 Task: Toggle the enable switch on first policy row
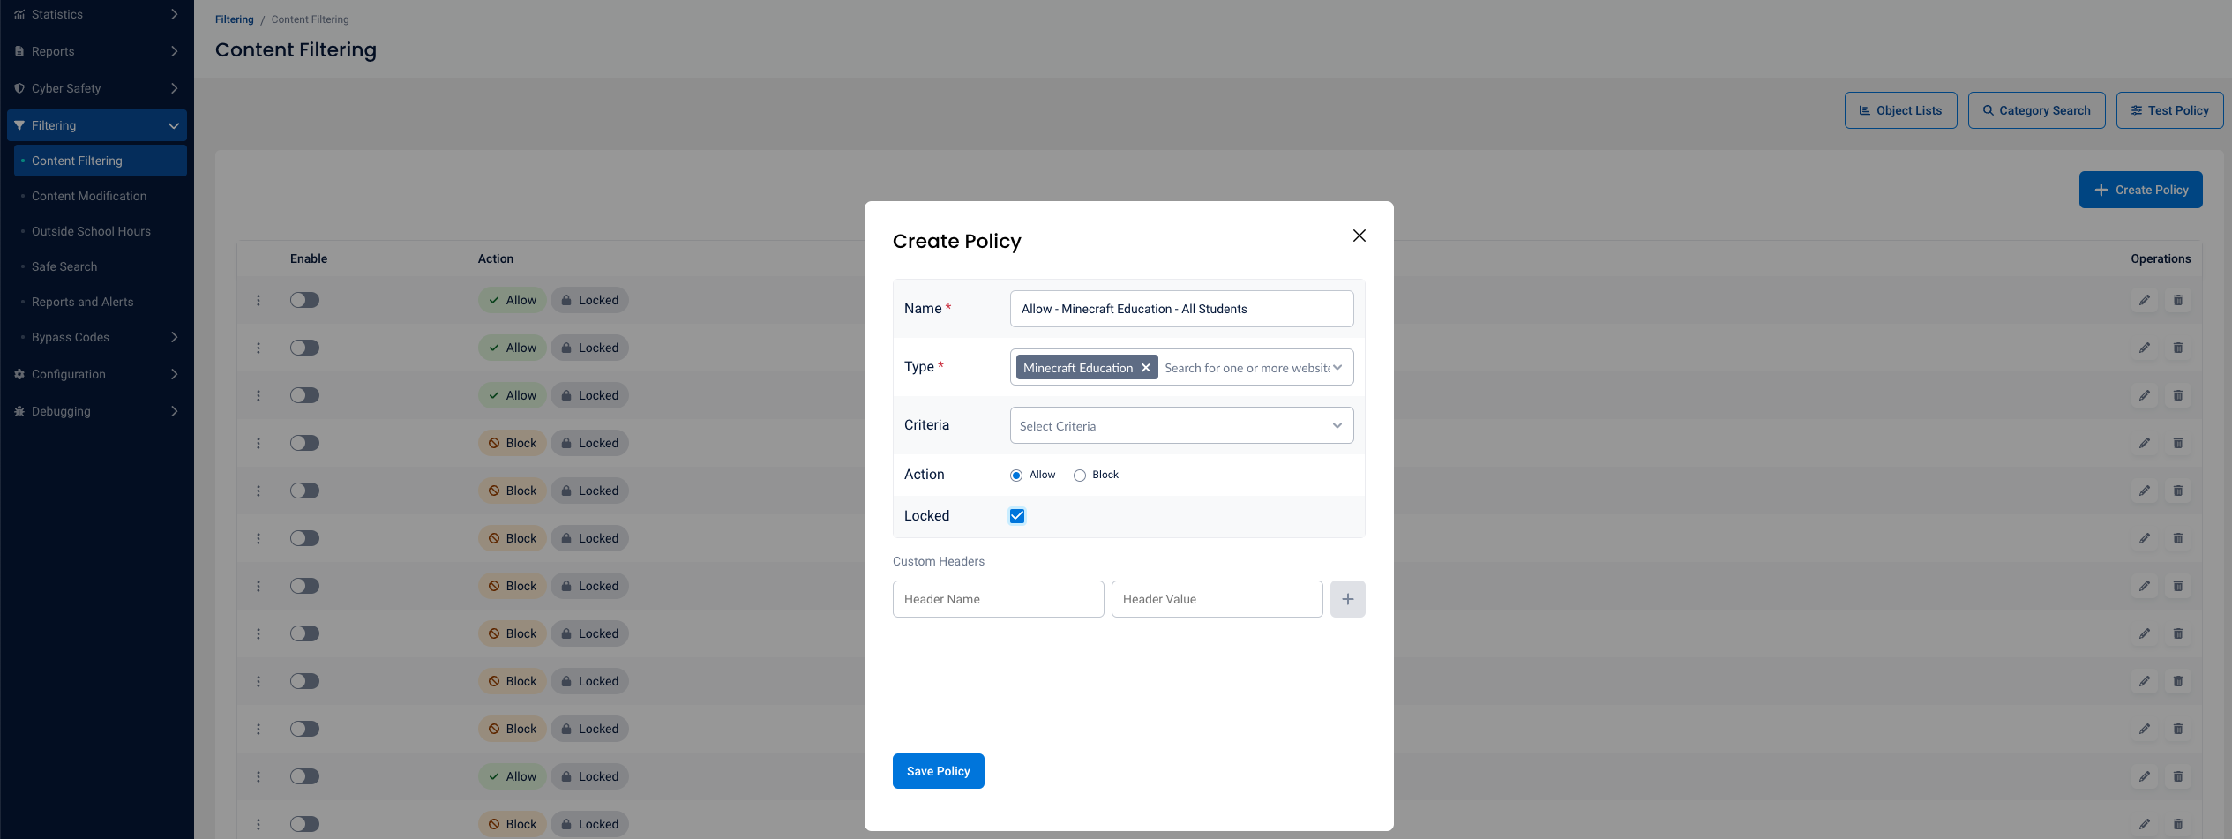coord(304,300)
